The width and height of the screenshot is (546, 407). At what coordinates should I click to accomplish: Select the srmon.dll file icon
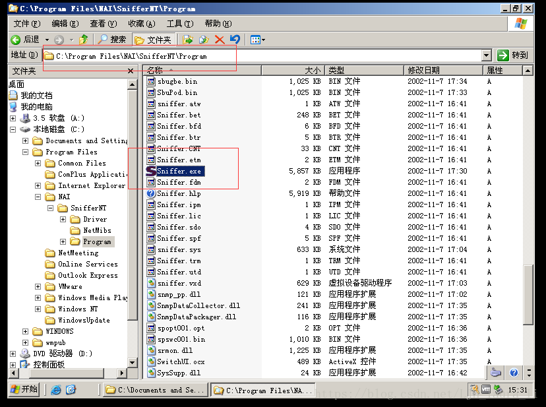point(151,350)
